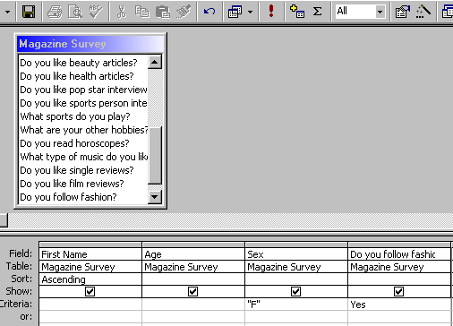Select 'What type of music do you lik' field
453x326 pixels.
click(83, 157)
